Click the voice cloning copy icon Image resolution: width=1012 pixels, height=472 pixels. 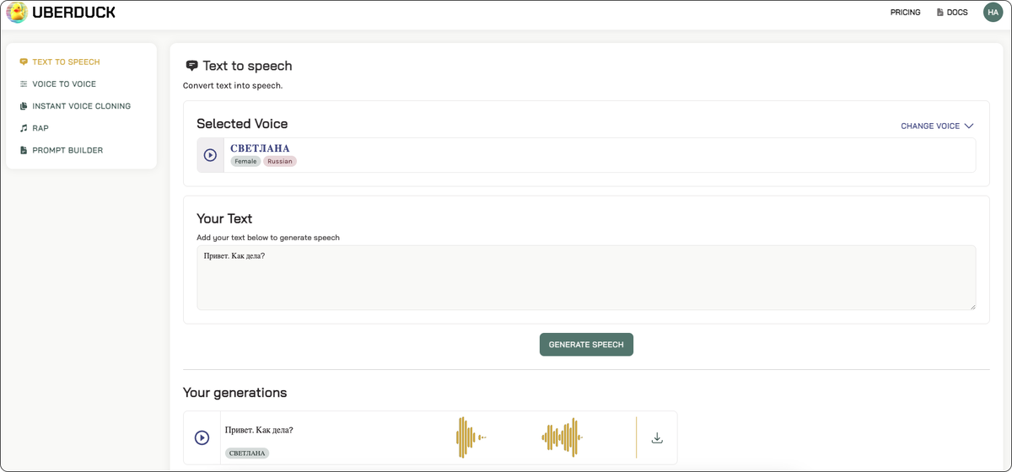[x=24, y=106]
